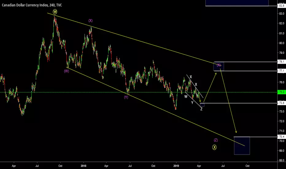Select the magenta (X) label inside target box
This screenshot has height=169, width=286.
click(x=219, y=65)
